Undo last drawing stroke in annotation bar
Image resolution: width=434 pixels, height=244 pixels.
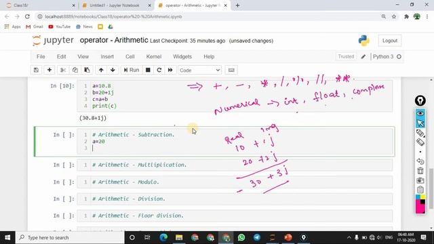tap(420, 161)
